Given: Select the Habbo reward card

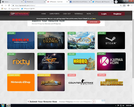Looking at the screenshot, I should (x=81, y=61).
